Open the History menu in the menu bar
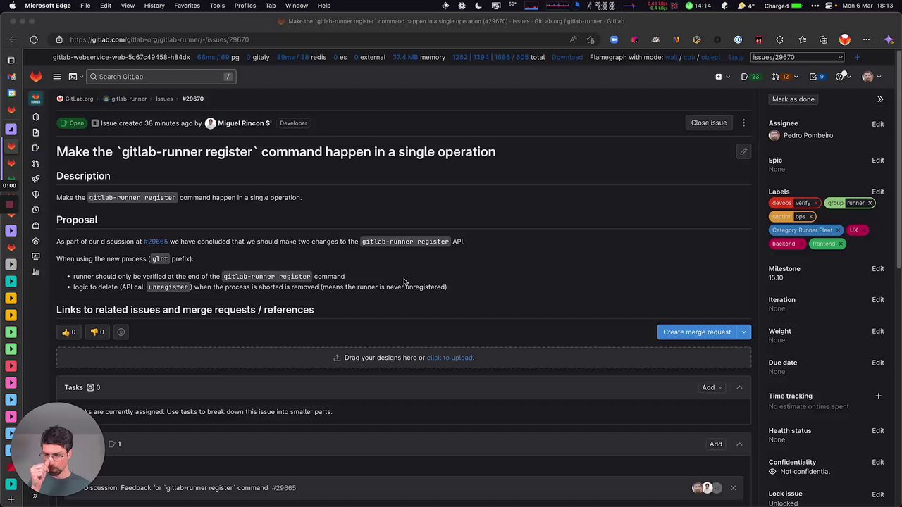Image resolution: width=902 pixels, height=507 pixels. pyautogui.click(x=154, y=6)
